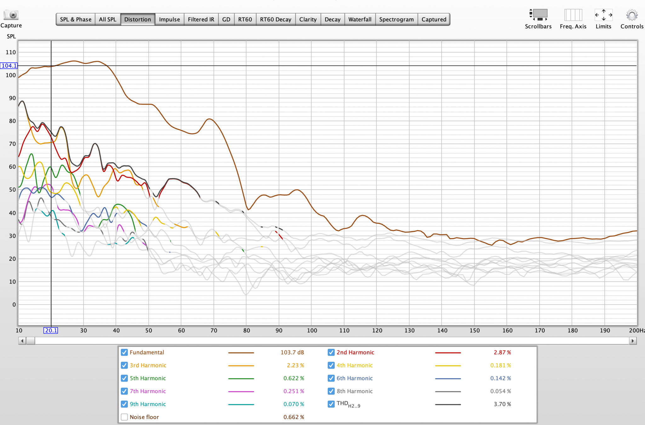Uncheck the 8th Harmonic checkbox
The height and width of the screenshot is (425, 645).
point(331,391)
